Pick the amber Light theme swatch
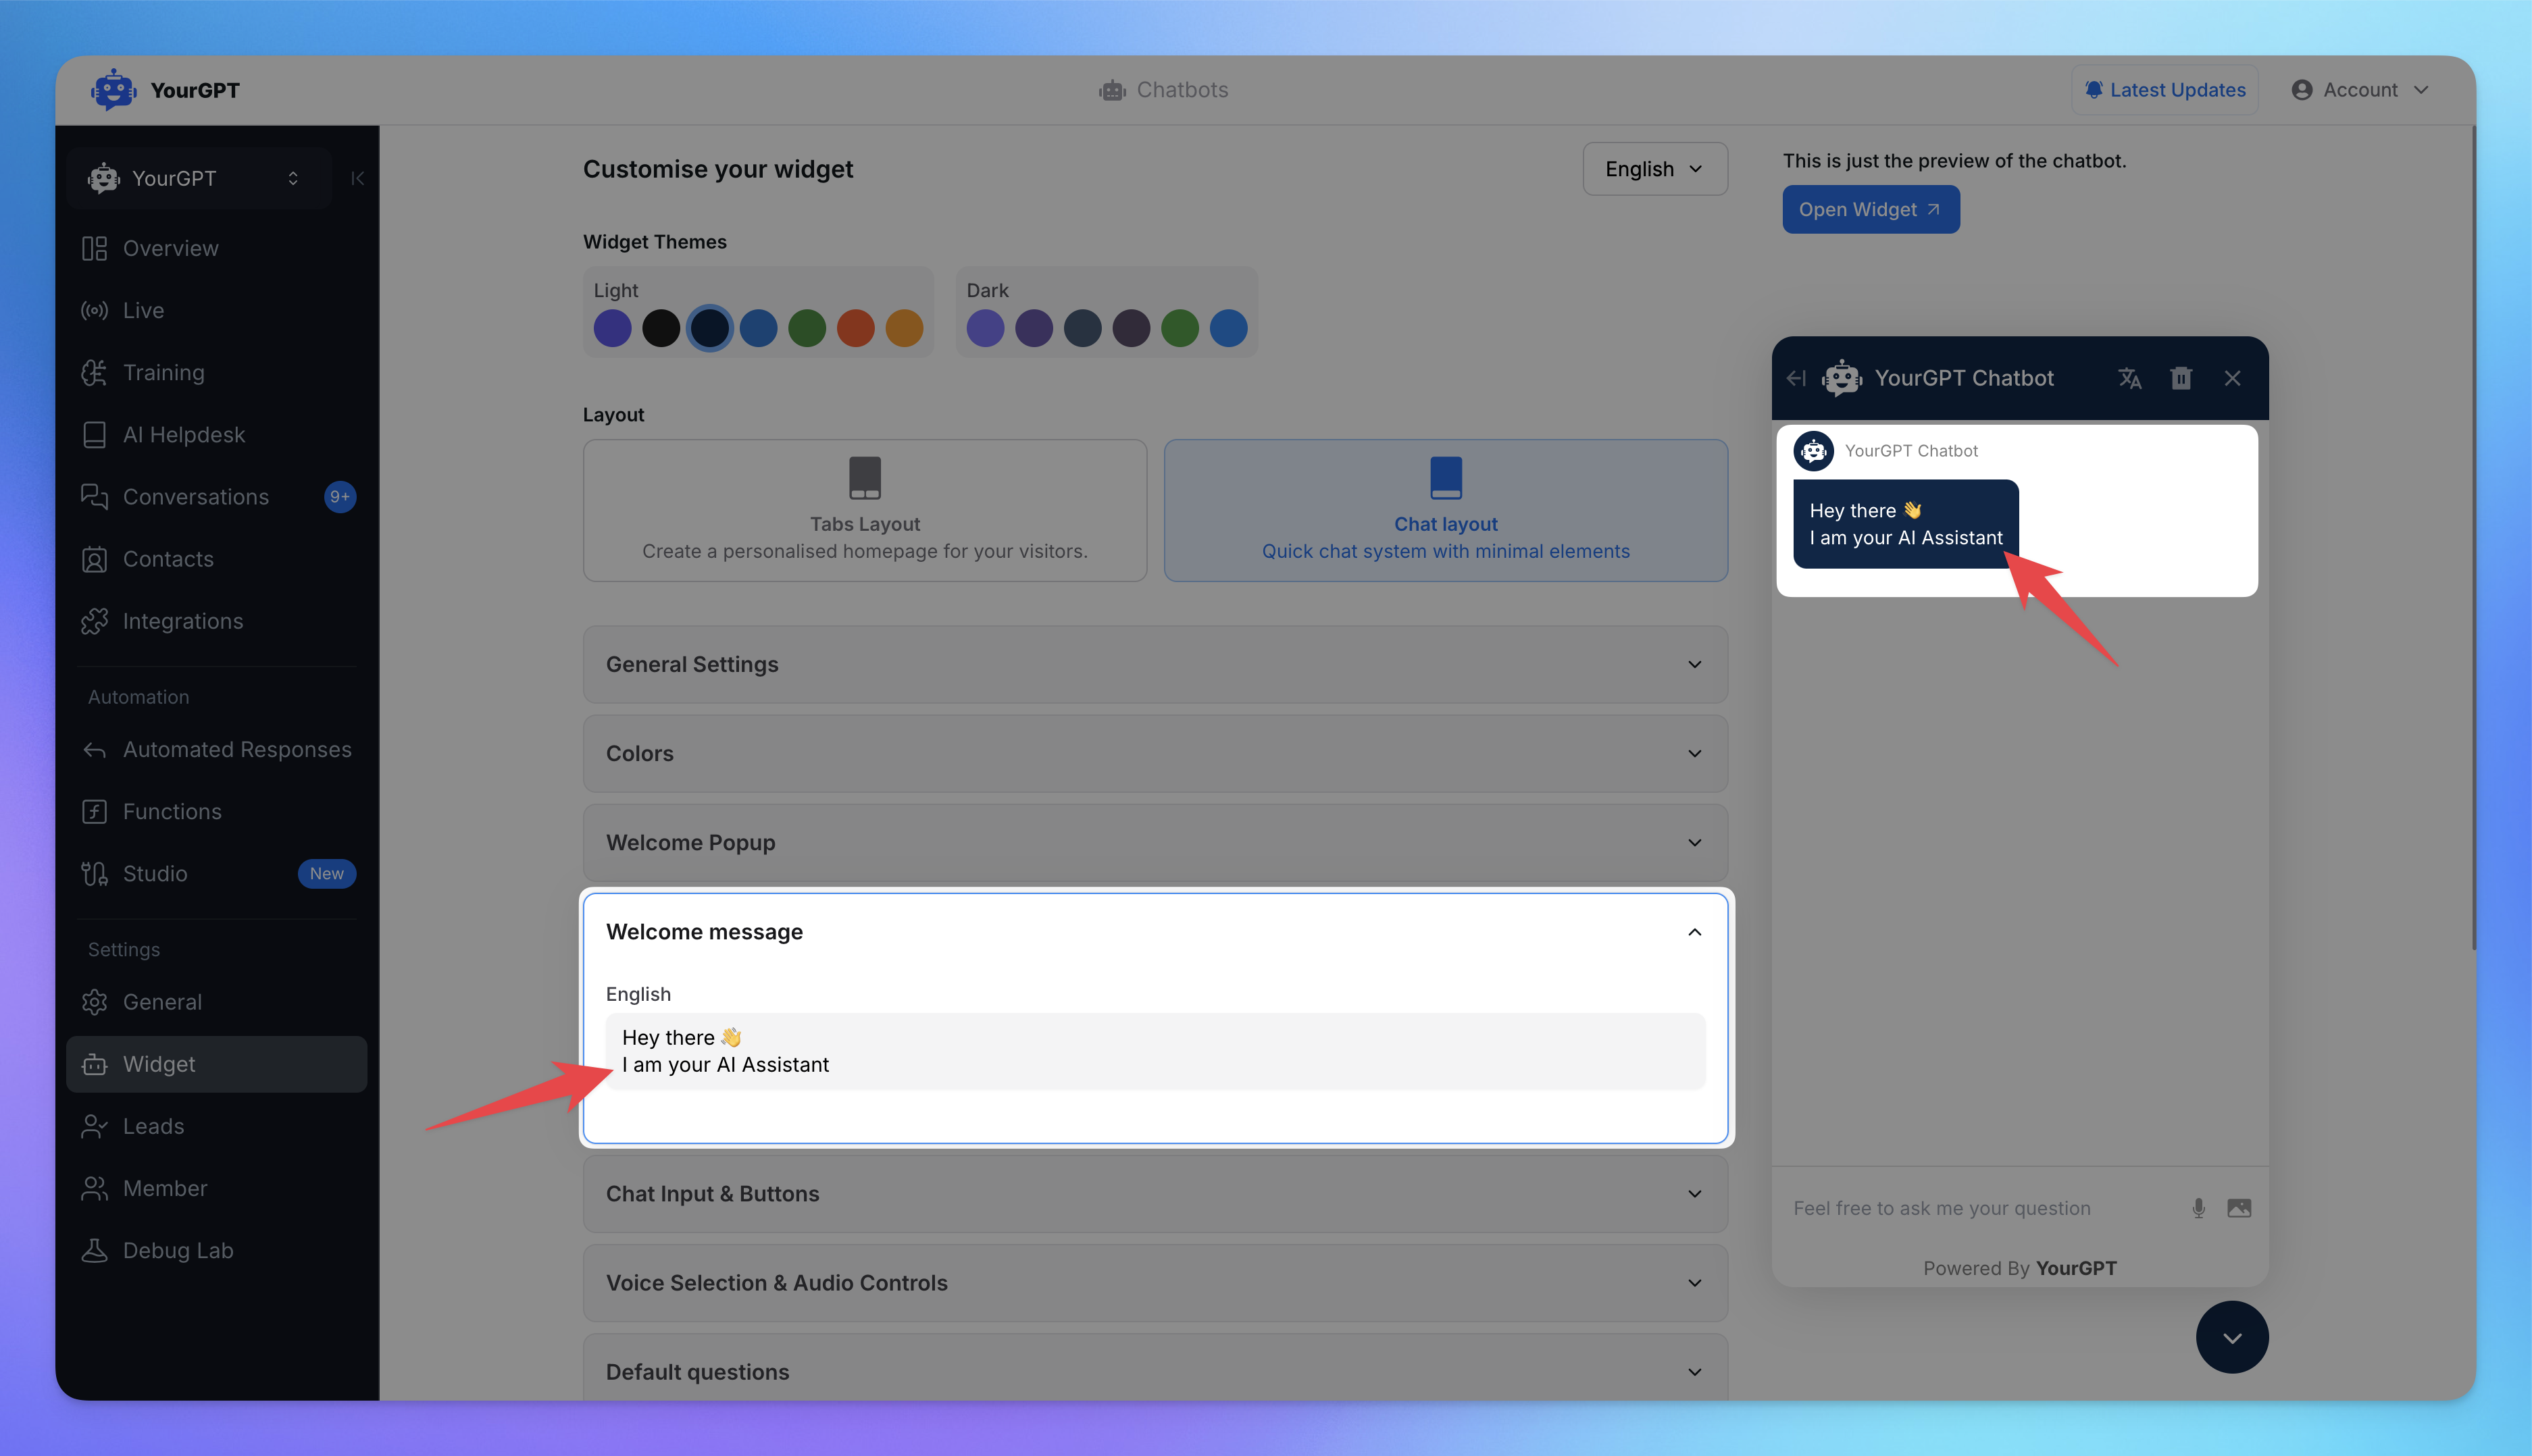 click(x=905, y=328)
